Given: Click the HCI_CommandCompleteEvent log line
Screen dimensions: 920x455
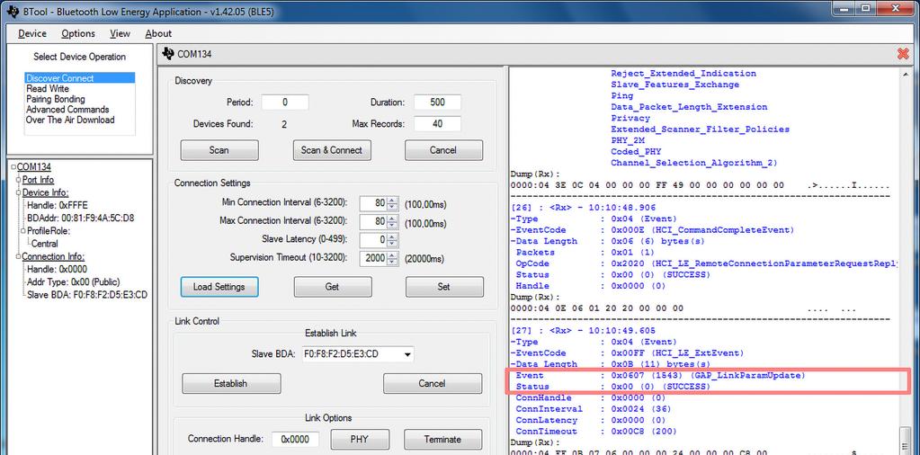Looking at the screenshot, I should pos(652,230).
